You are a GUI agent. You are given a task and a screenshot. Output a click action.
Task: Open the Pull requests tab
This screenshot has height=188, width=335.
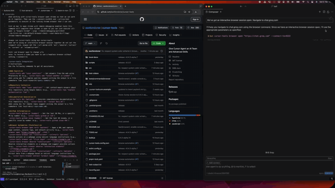pyautogui.click(x=119, y=35)
